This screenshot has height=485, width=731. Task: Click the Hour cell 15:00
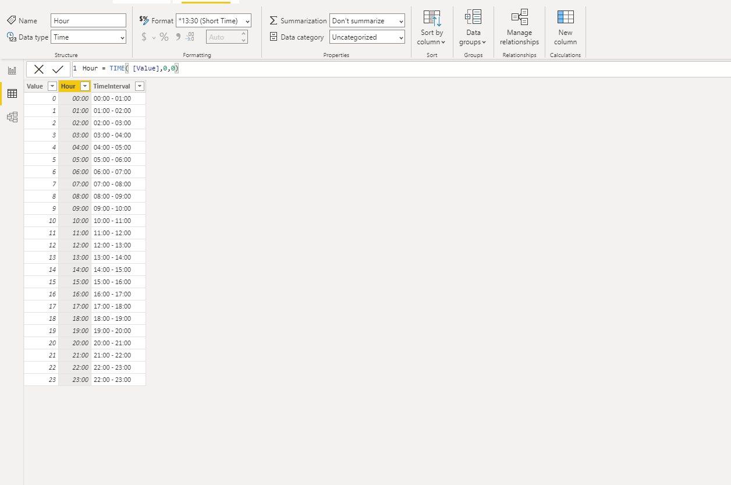(74, 282)
